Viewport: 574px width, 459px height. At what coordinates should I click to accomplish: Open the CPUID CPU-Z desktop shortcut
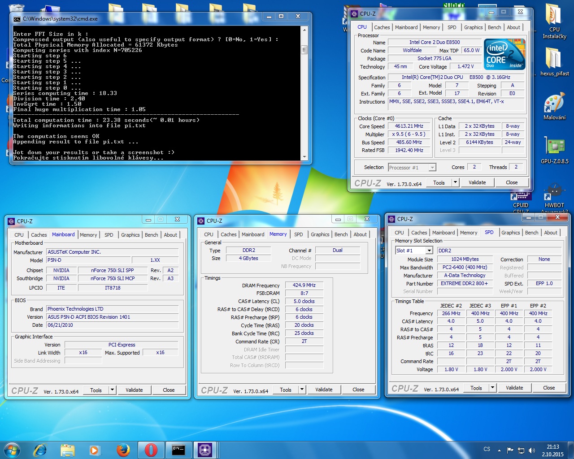[521, 202]
